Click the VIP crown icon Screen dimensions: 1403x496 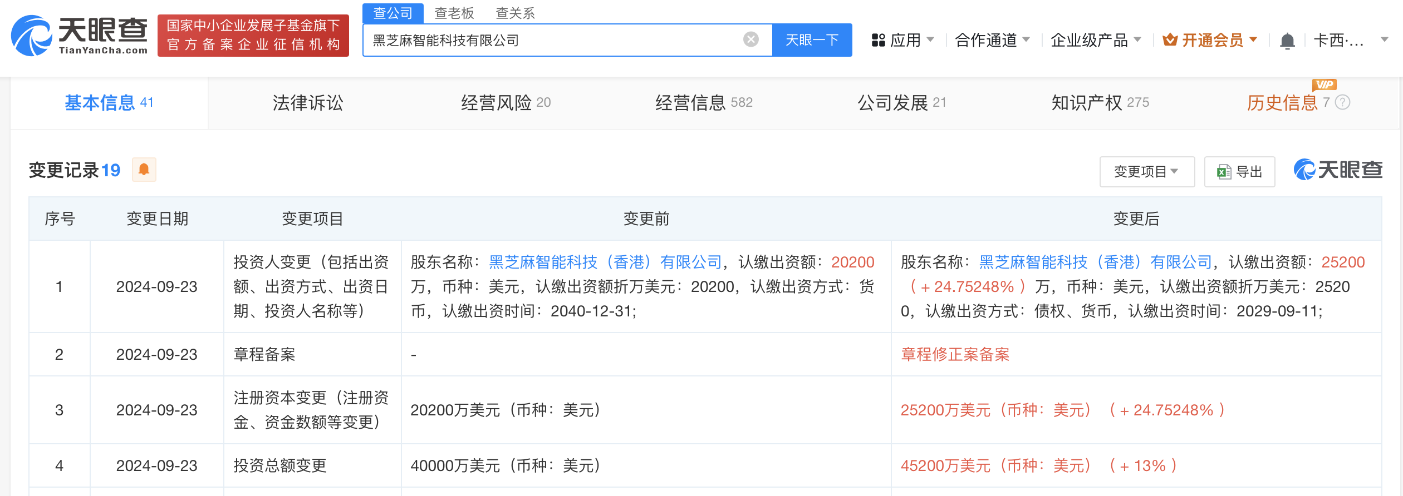pyautogui.click(x=1170, y=39)
